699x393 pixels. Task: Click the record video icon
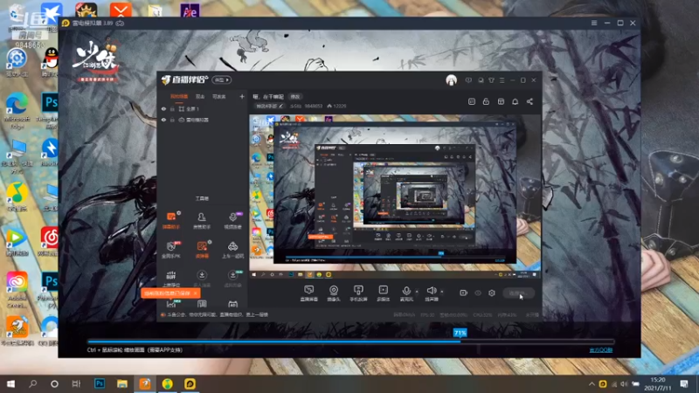point(463,293)
